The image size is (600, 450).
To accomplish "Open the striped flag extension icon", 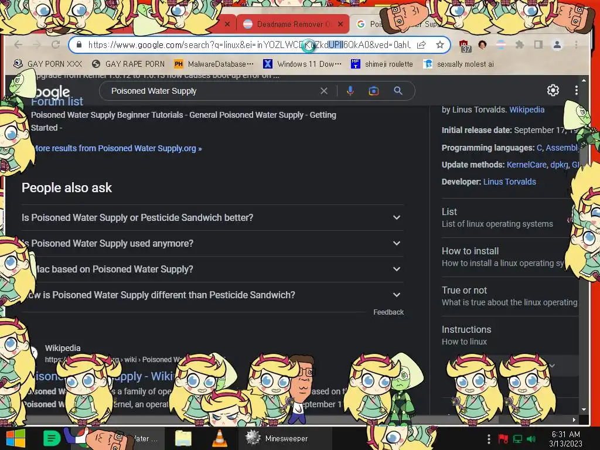I will point(501,45).
